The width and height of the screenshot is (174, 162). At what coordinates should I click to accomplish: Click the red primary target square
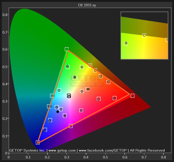tap(132, 96)
